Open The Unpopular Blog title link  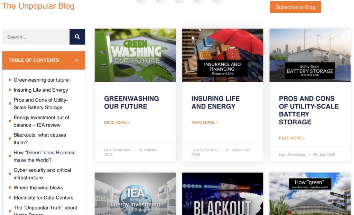pos(38,6)
